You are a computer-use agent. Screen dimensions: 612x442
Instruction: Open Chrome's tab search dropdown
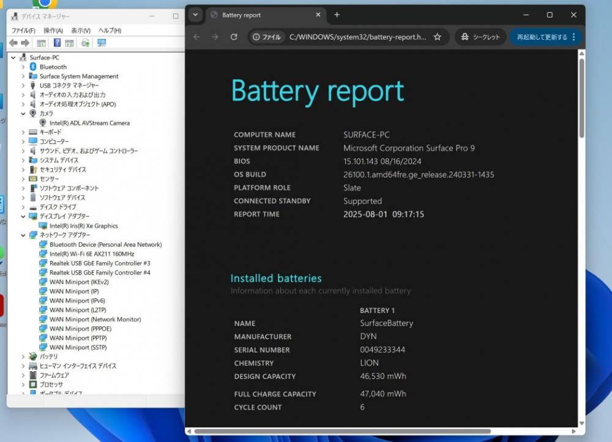pos(196,15)
